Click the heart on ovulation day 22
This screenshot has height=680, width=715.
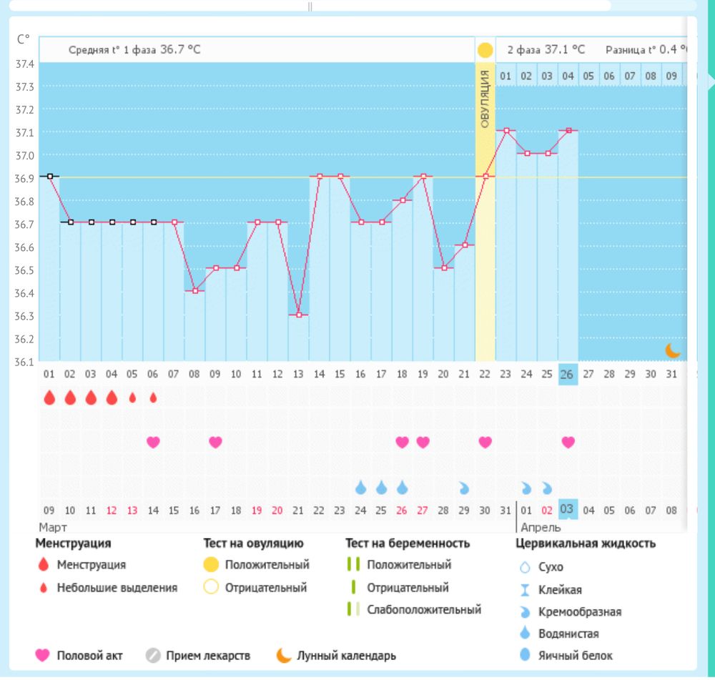coord(485,442)
